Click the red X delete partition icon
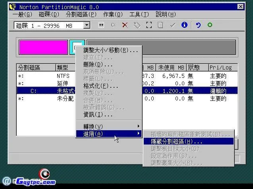 click(x=125, y=25)
